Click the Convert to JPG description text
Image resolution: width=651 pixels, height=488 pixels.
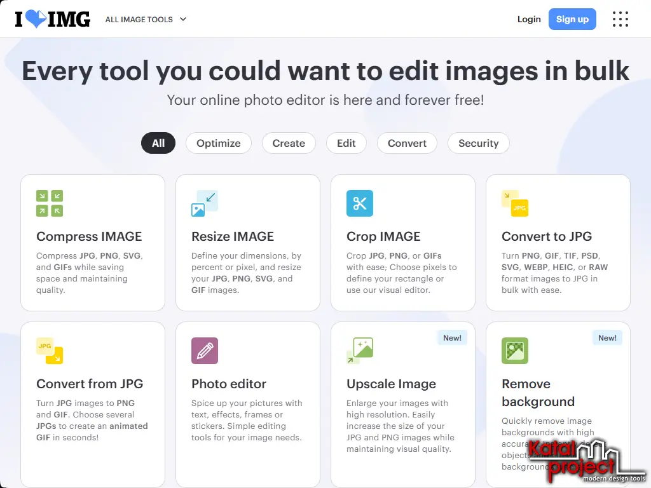tap(554, 273)
